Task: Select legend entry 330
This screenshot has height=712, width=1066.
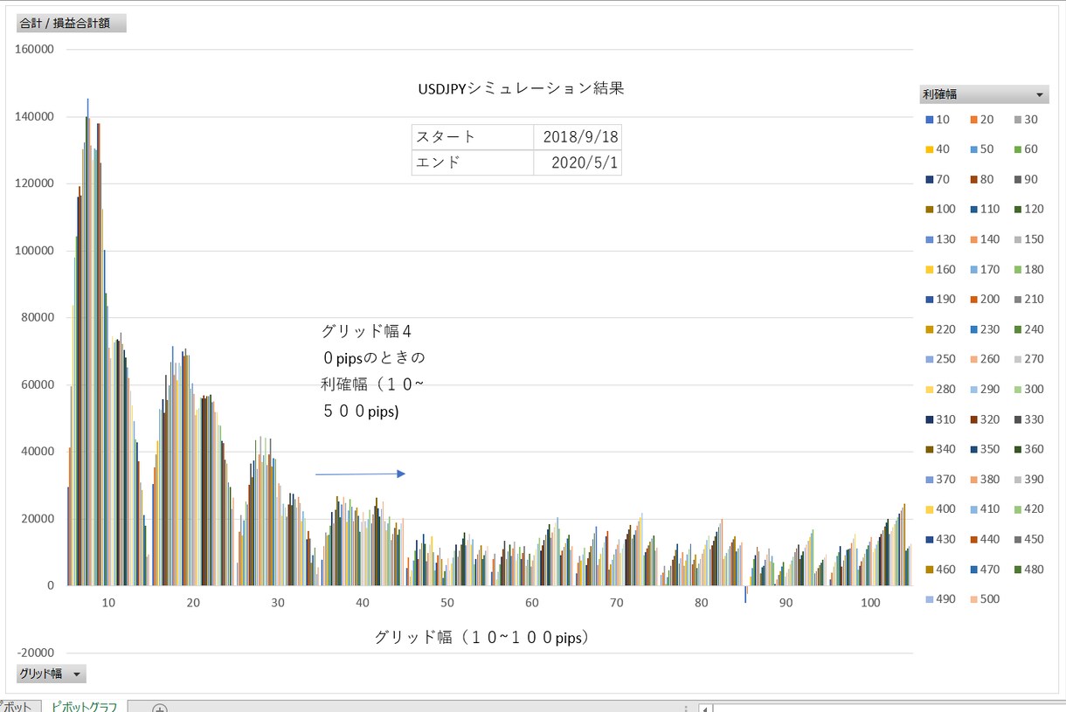Action: point(1028,419)
